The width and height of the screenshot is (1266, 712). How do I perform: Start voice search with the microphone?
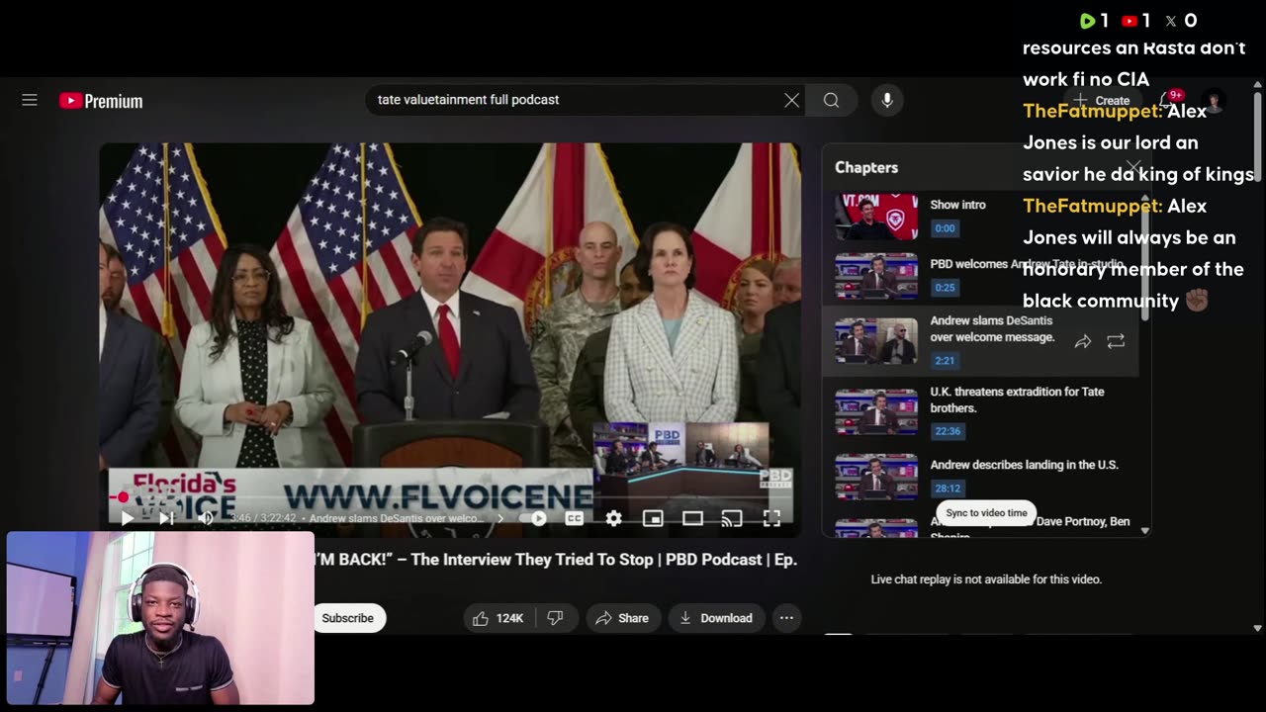[x=887, y=100]
